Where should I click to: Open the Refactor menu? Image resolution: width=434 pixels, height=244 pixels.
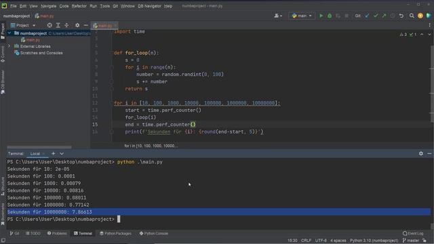point(79,6)
